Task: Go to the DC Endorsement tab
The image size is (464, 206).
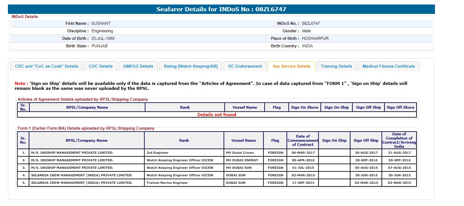Action: point(245,66)
